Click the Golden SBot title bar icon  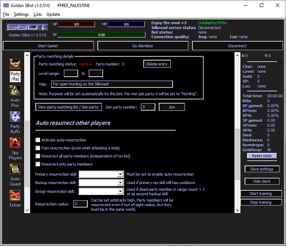(x=5, y=5)
